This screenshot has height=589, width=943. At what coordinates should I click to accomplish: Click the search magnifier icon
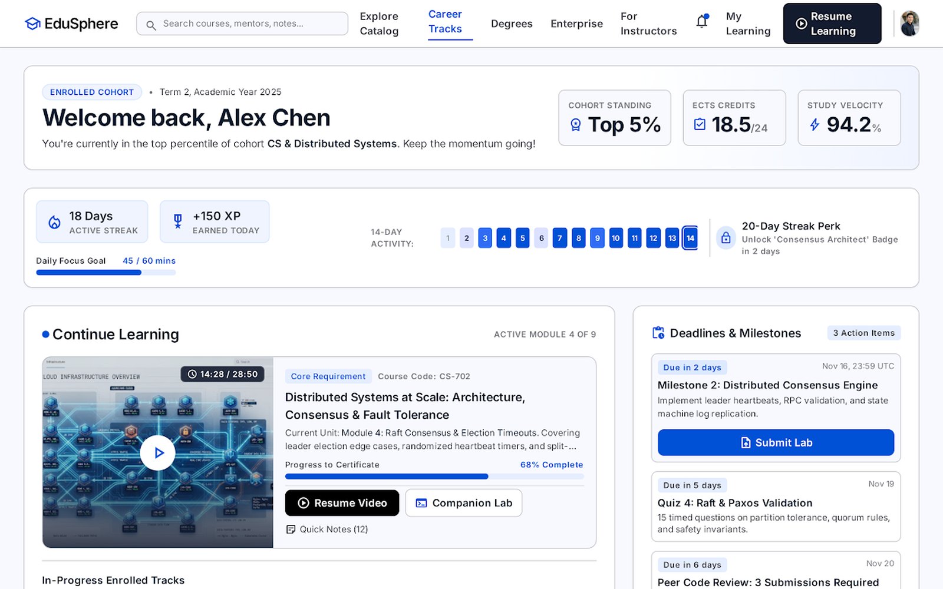pos(151,25)
